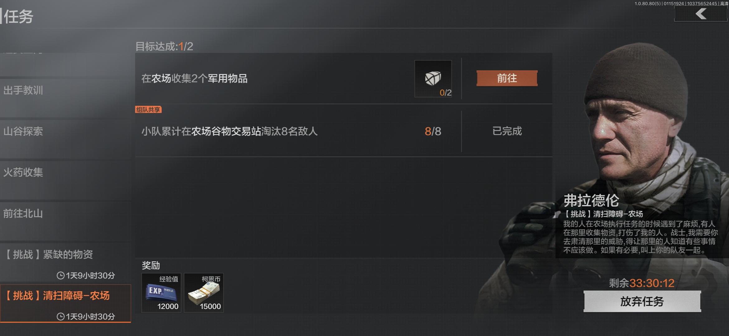The image size is (729, 336).
Task: Click the 放弃任务 abandon button
Action: (642, 301)
